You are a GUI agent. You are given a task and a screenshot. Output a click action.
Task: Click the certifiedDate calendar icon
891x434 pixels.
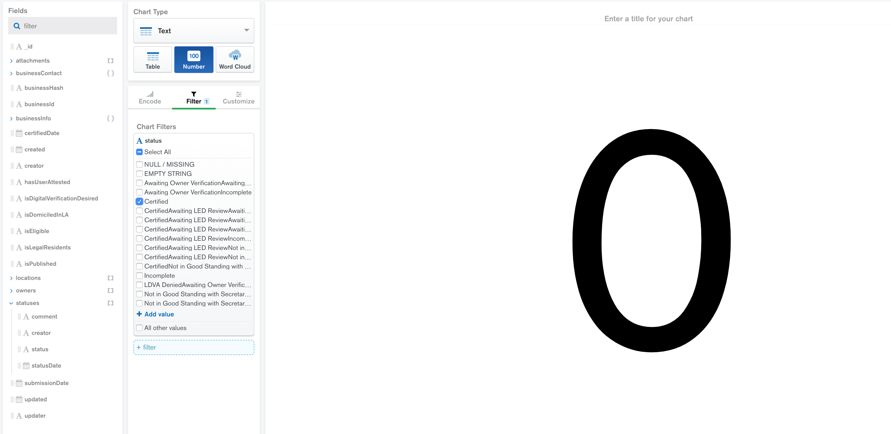[x=19, y=133]
